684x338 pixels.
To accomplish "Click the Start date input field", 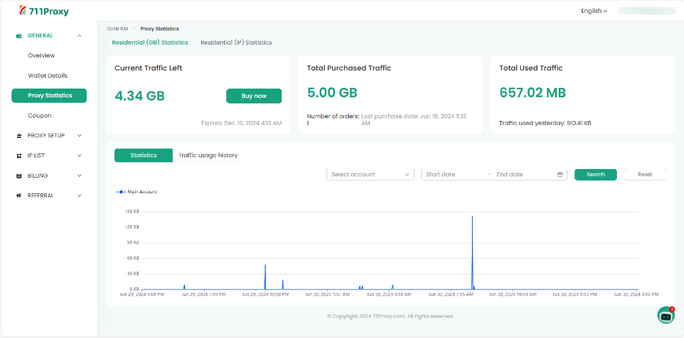I will [454, 174].
